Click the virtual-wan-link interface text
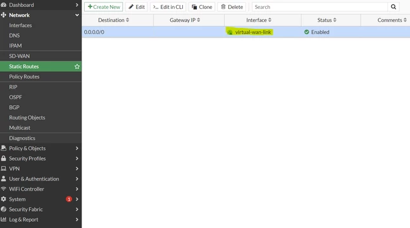The height and width of the screenshot is (228, 410). pyautogui.click(x=253, y=32)
